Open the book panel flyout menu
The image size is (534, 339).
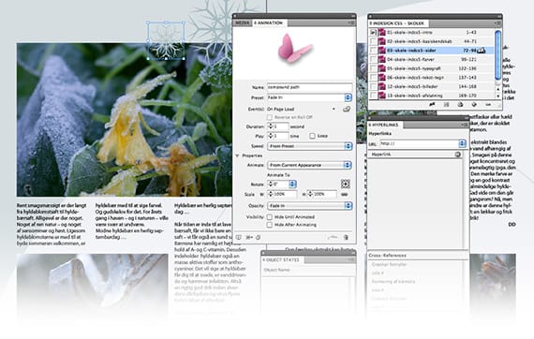tap(497, 23)
